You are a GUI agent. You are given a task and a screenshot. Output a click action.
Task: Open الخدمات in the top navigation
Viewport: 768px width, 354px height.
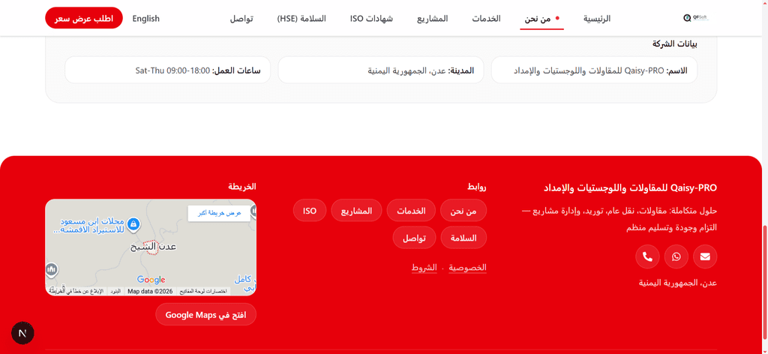[x=486, y=19]
